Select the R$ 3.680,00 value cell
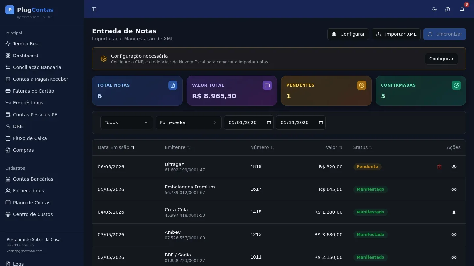The width and height of the screenshot is (474, 266). point(329,235)
